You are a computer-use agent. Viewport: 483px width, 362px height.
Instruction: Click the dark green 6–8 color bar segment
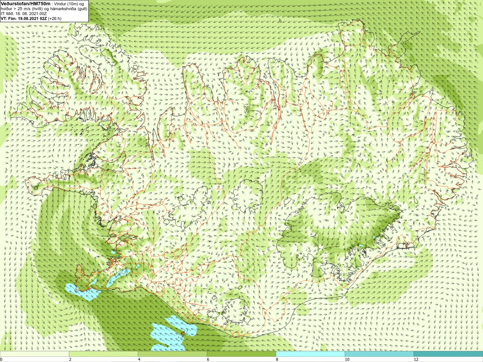tap(241, 354)
